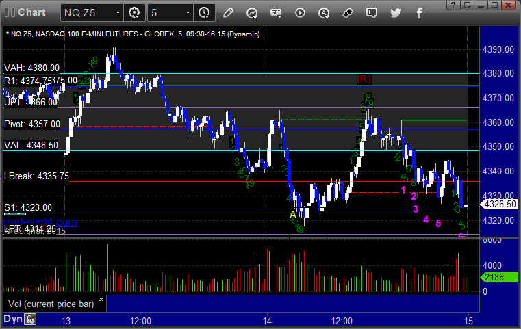Click the red (R) marker on chart
The height and width of the screenshot is (329, 521).
coord(364,79)
